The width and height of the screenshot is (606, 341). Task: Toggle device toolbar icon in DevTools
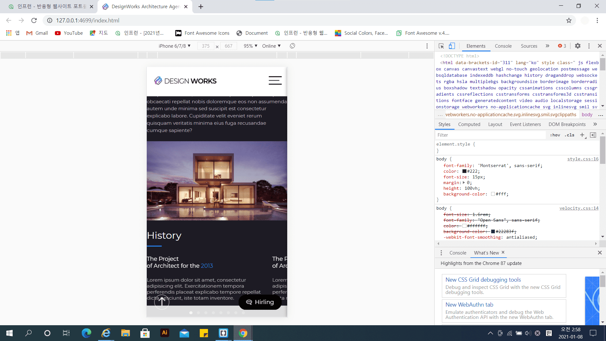pyautogui.click(x=452, y=46)
